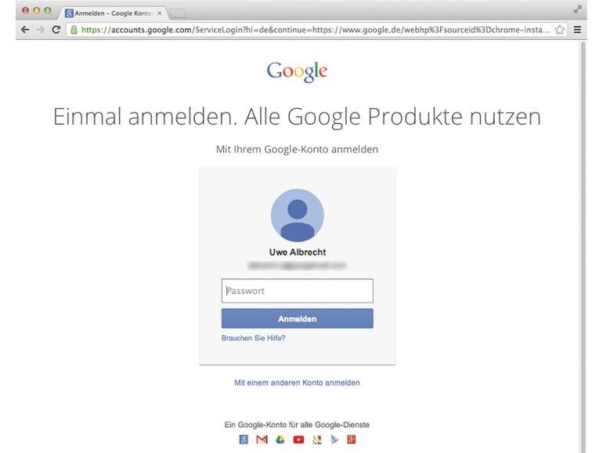
Task: Click the Google Play icon
Action: click(x=334, y=439)
